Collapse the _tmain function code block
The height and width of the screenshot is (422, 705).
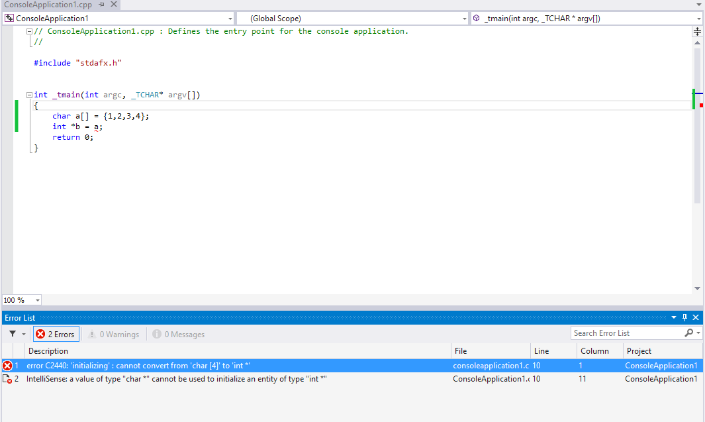point(29,95)
